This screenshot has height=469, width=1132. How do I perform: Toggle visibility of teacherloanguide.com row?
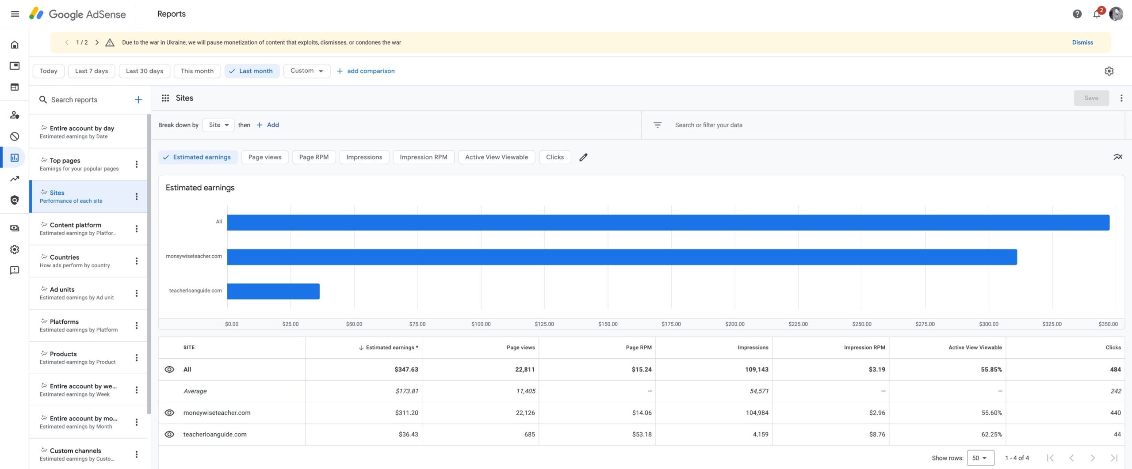point(169,434)
